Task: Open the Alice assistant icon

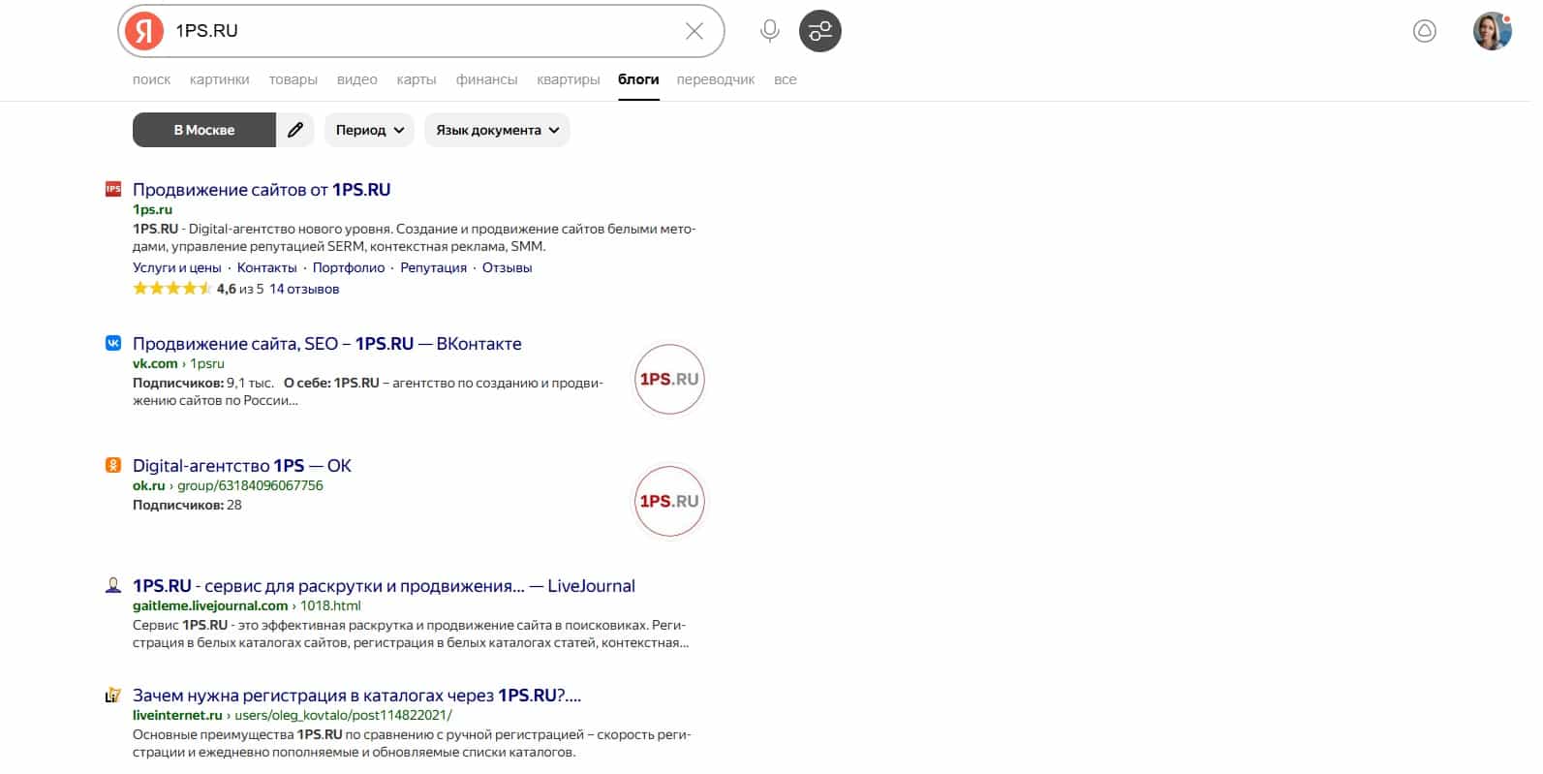Action: pyautogui.click(x=1425, y=31)
